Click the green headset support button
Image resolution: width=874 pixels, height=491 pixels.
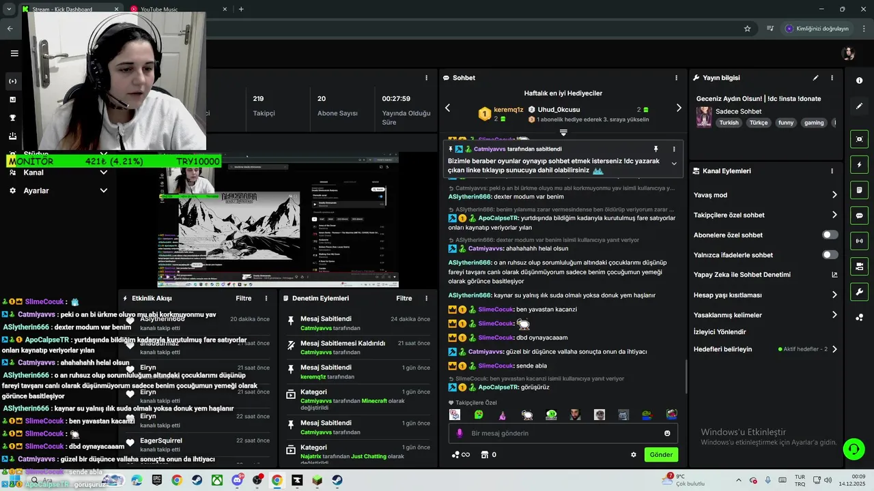(x=854, y=449)
